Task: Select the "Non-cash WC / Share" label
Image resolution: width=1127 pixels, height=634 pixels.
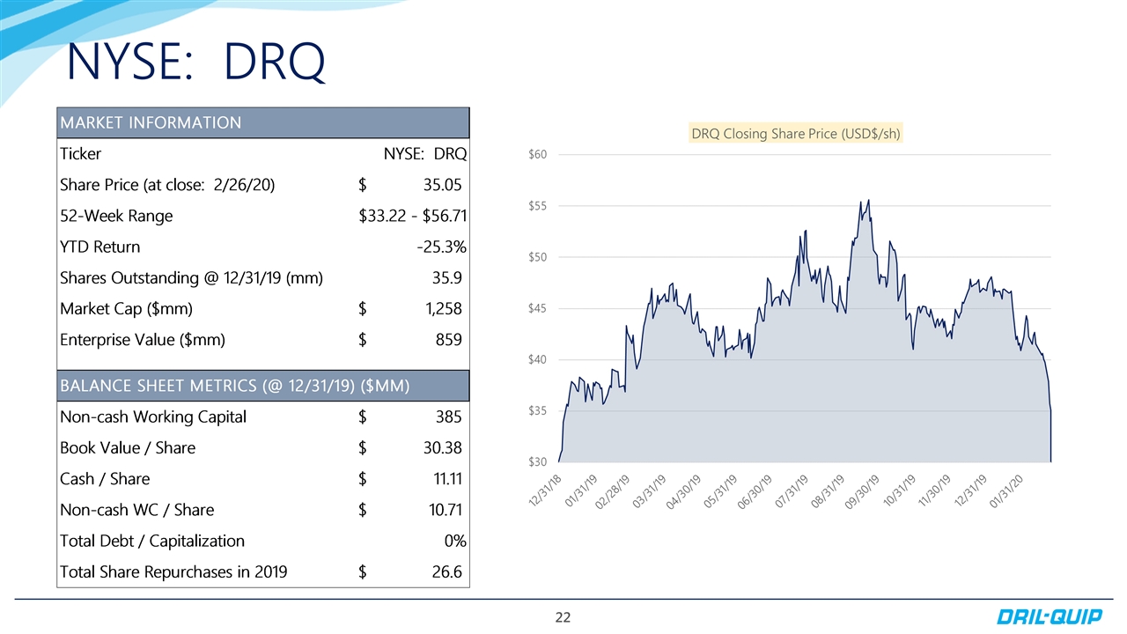Action: pos(136,510)
